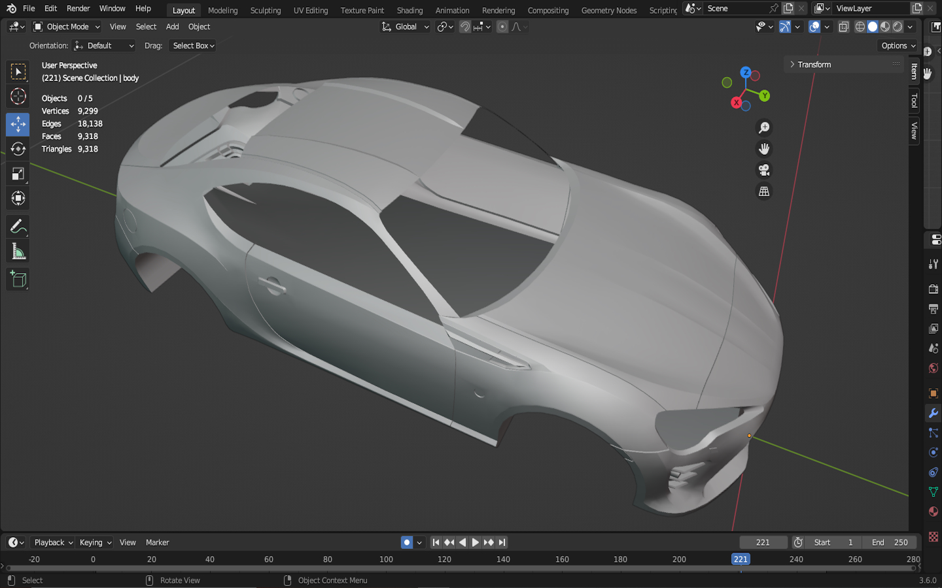This screenshot has height=588, width=942.
Task: Open the Options dropdown
Action: coord(898,46)
